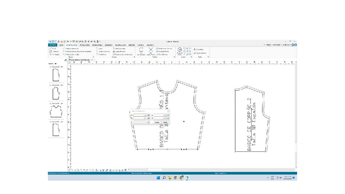
Task: Select the 'Por coordenadas' point tool
Action: [x=141, y=51]
